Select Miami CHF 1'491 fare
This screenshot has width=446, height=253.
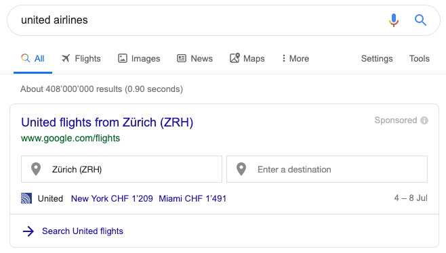coord(192,198)
